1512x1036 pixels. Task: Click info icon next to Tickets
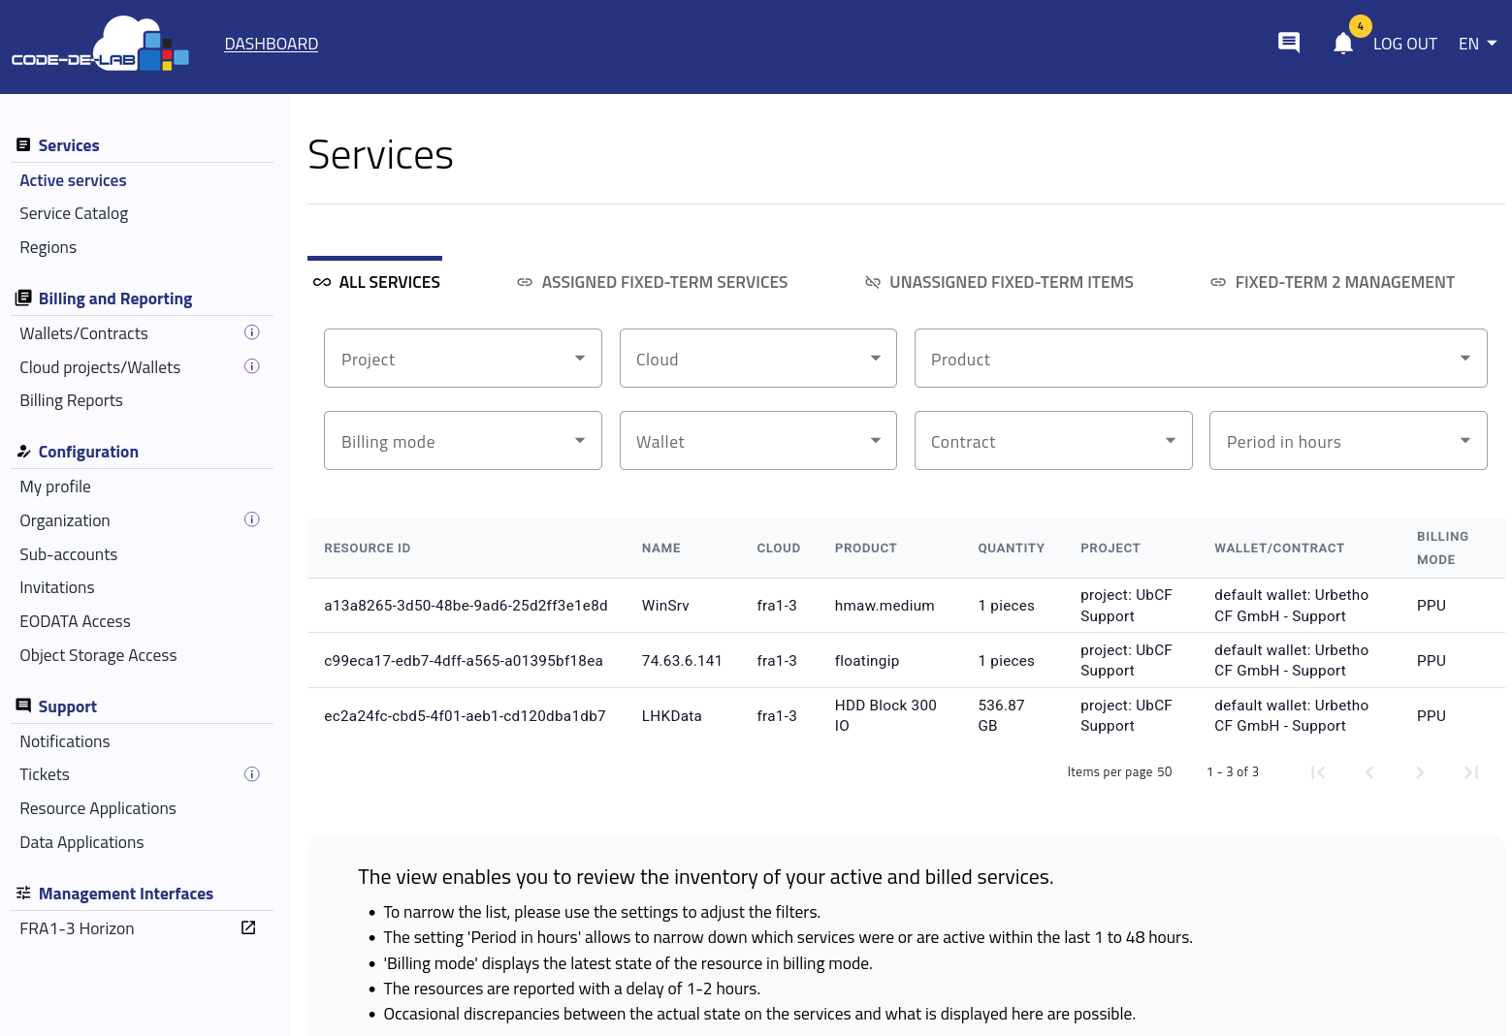[x=252, y=774]
